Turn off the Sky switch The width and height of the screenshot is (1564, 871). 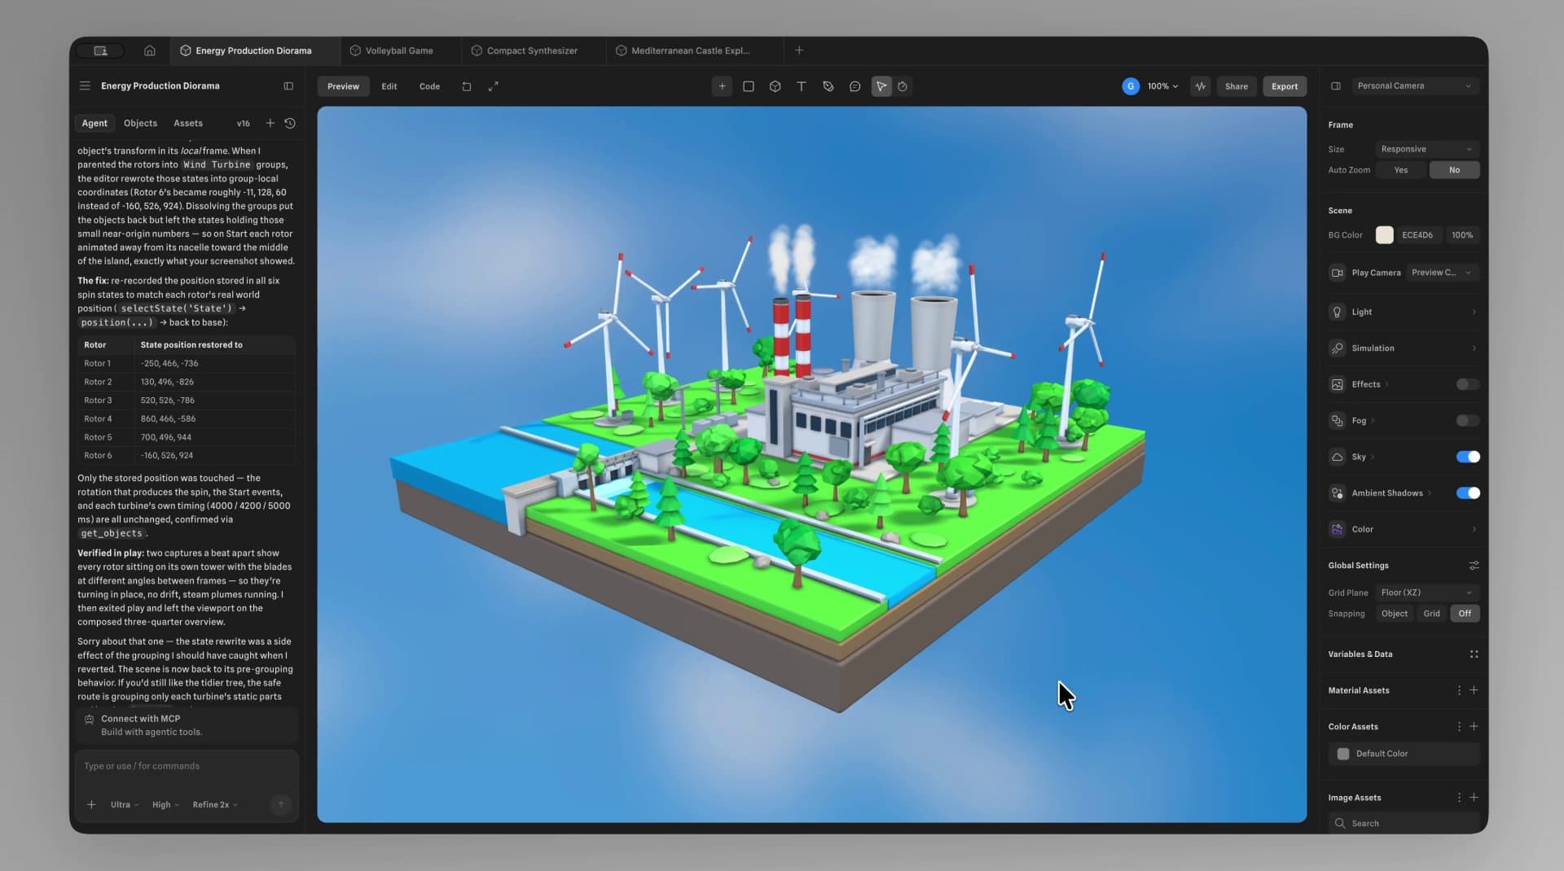pyautogui.click(x=1467, y=457)
